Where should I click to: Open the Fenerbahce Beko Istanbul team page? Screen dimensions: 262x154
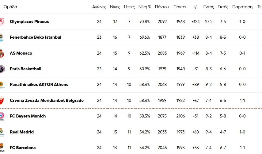[35, 37]
